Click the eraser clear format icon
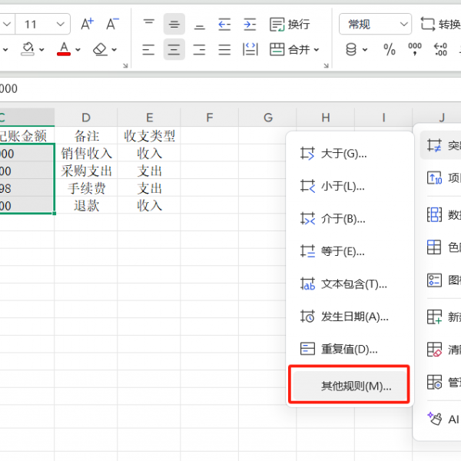The height and width of the screenshot is (461, 461). pos(100,50)
